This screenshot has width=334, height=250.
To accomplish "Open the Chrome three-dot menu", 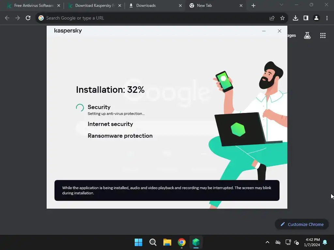I will pos(327,18).
